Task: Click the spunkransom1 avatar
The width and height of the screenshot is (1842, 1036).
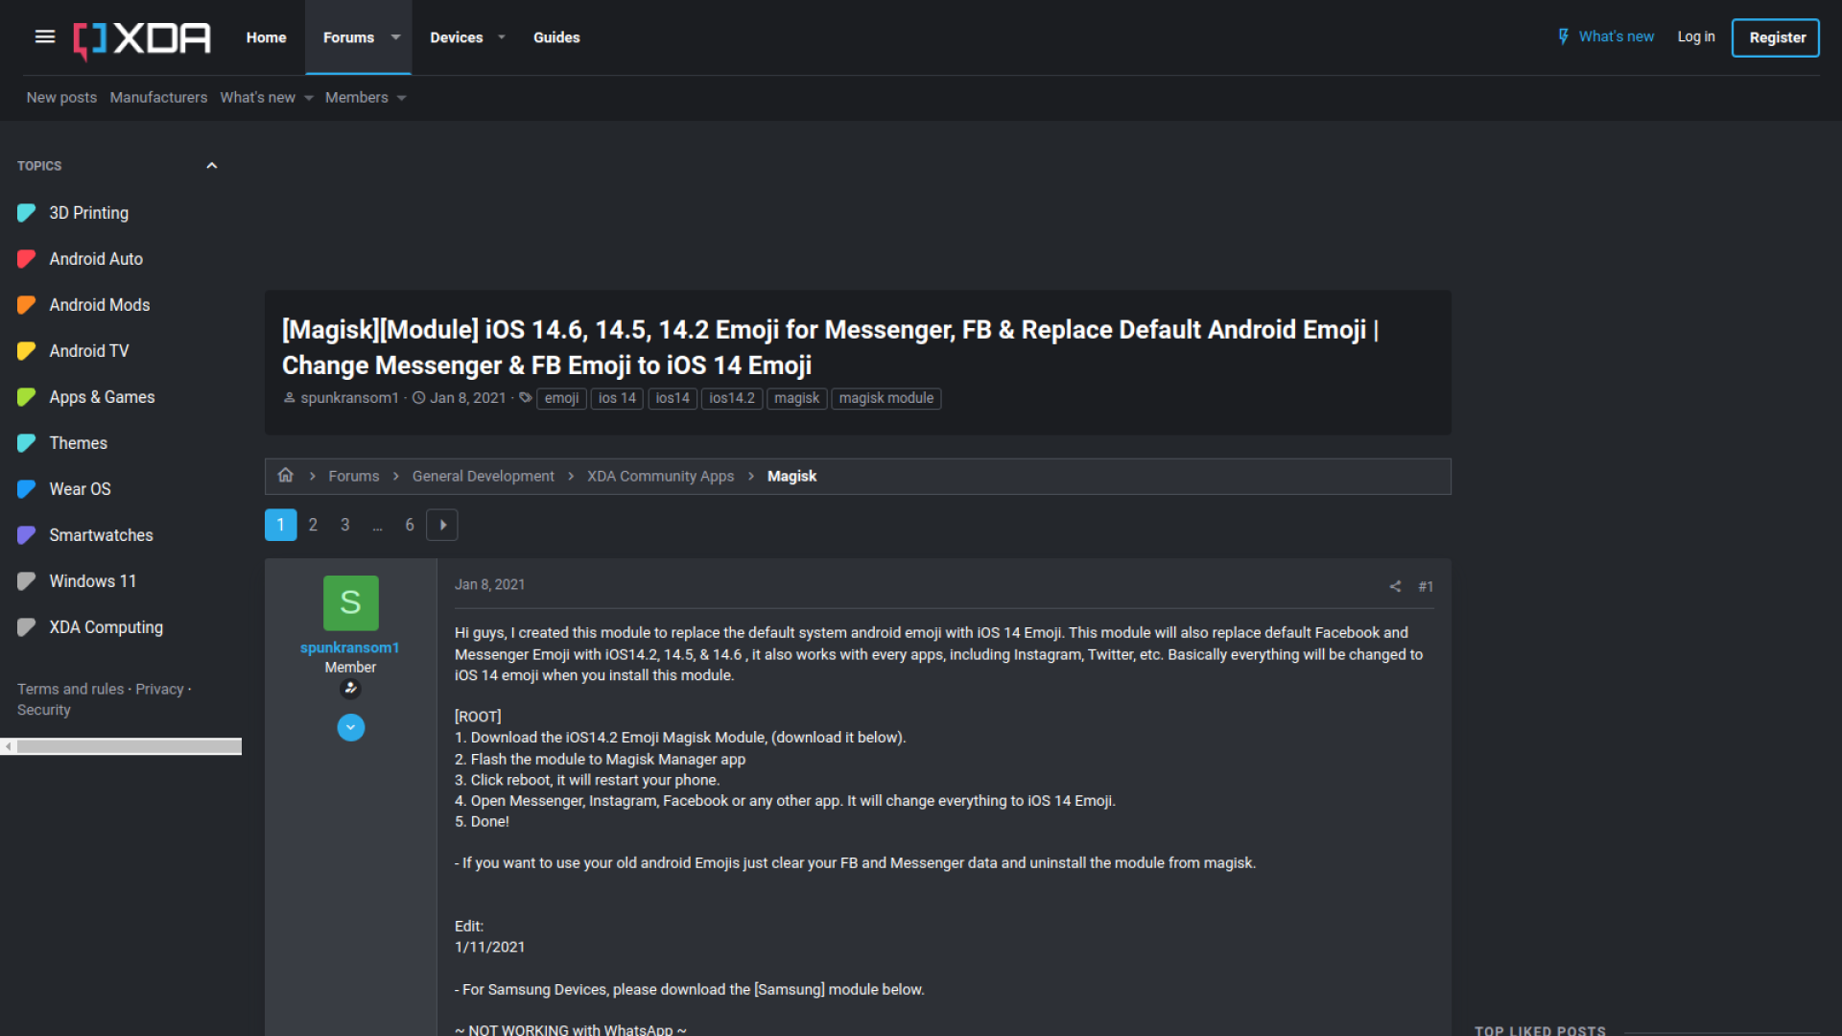Action: coord(350,602)
